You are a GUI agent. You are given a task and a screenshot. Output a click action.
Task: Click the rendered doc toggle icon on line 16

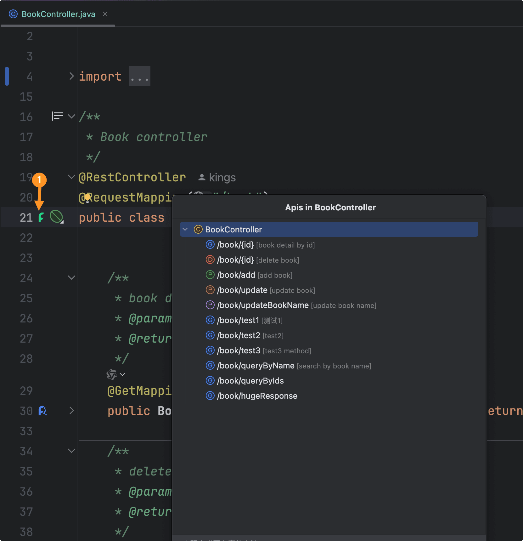pos(57,116)
